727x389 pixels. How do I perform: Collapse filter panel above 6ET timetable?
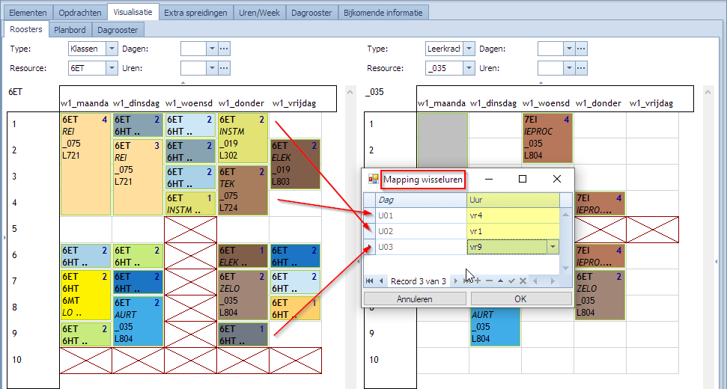tap(183, 82)
